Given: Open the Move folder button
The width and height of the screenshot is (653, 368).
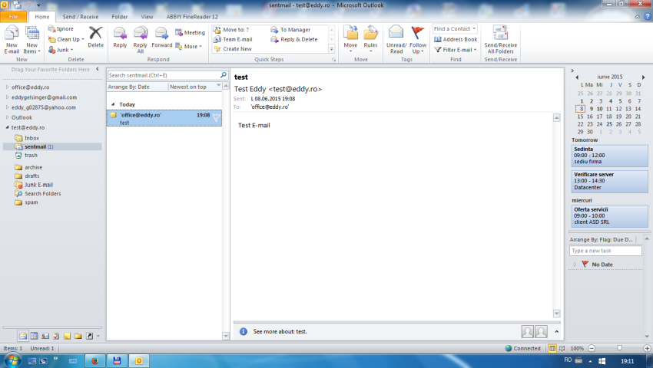Looking at the screenshot, I should pyautogui.click(x=350, y=38).
